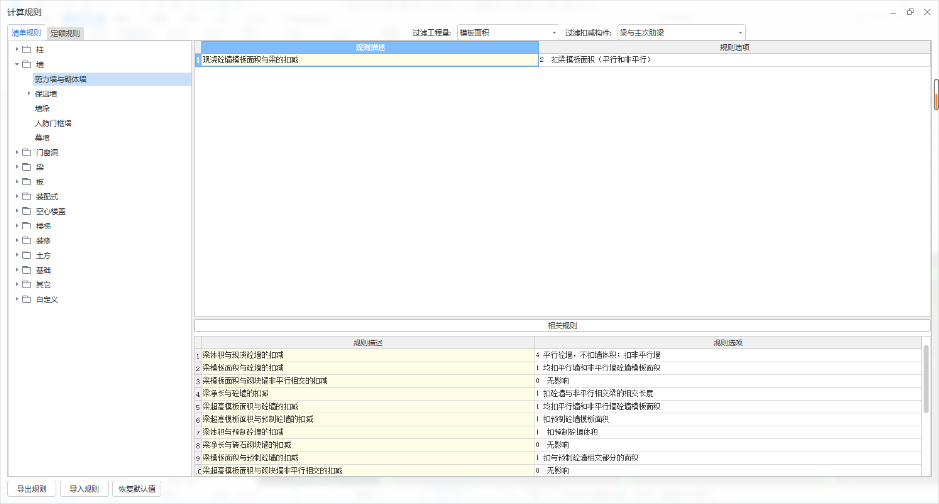Click the folder icon next to 基础
This screenshot has width=939, height=504.
27,270
